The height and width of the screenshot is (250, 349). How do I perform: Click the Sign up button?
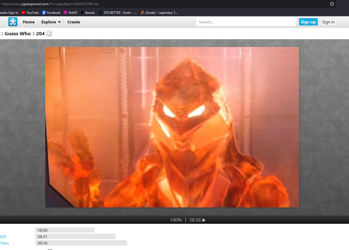pyautogui.click(x=308, y=22)
